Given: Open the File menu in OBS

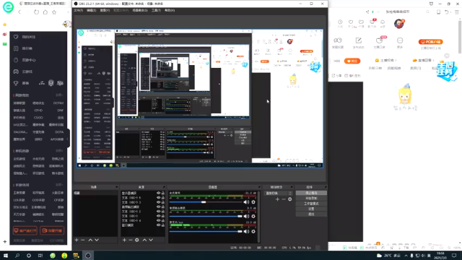Looking at the screenshot, I should click(x=79, y=10).
